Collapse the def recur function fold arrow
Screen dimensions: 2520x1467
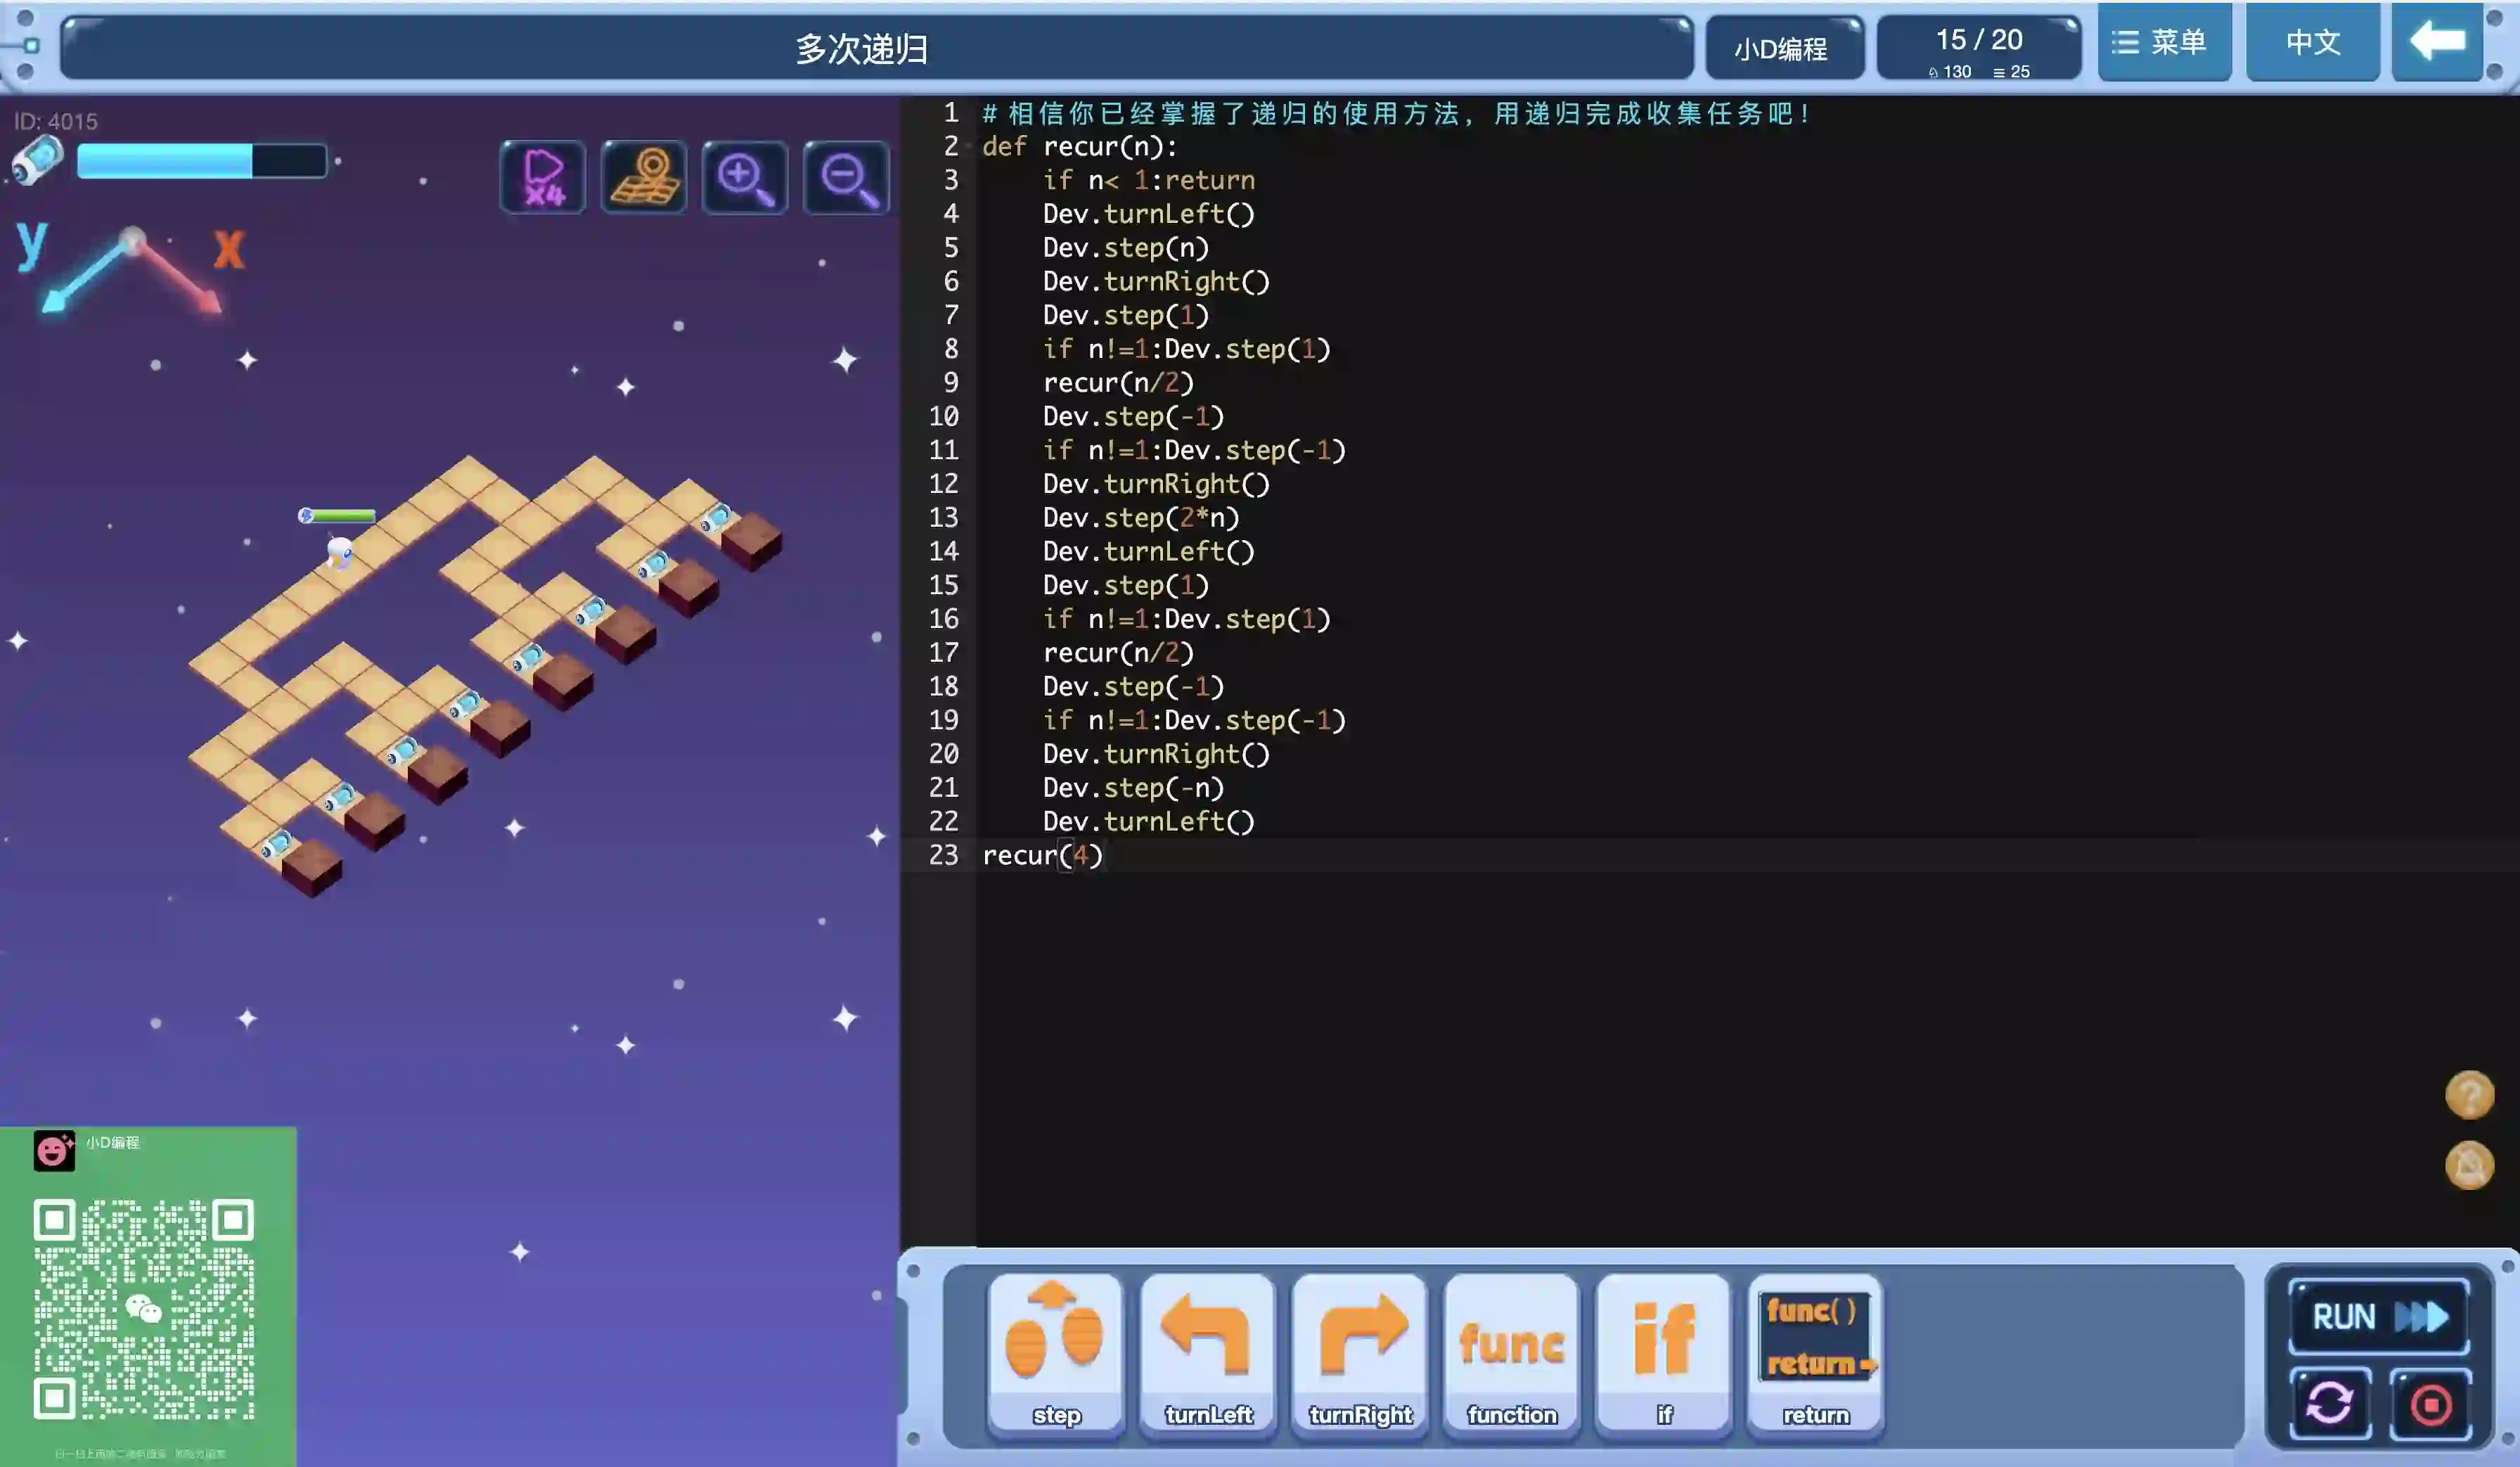click(x=969, y=147)
